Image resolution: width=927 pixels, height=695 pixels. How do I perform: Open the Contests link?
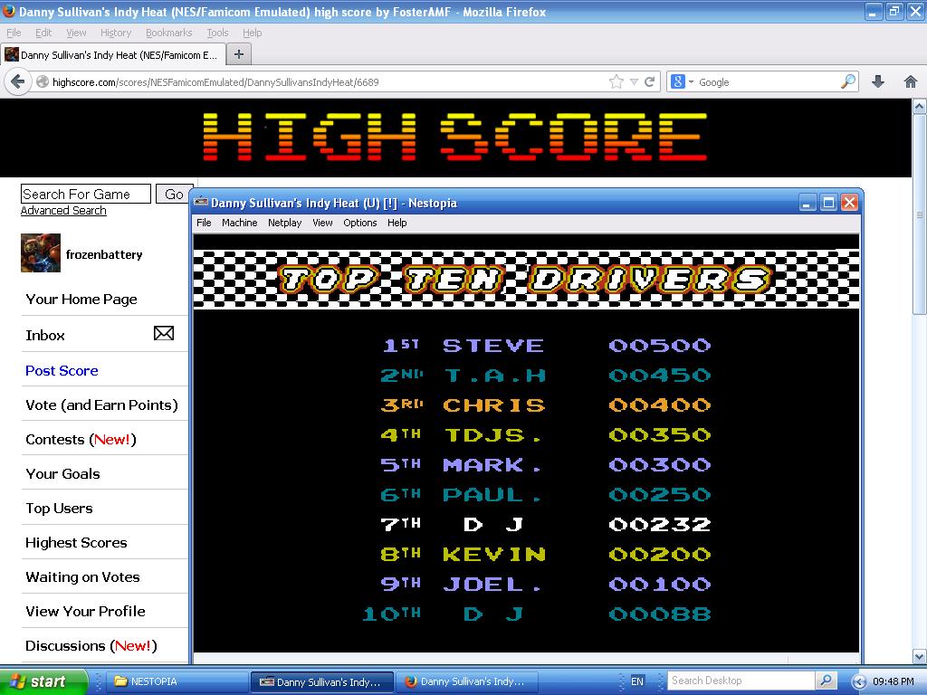(81, 440)
